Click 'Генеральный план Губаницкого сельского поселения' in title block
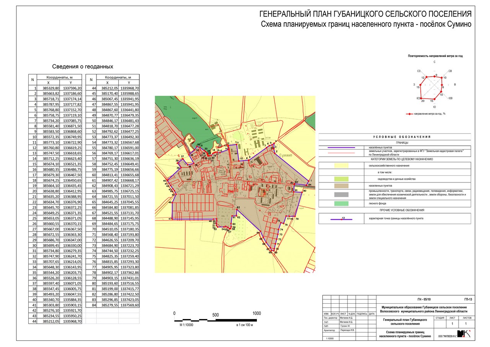The width and height of the screenshot is (490, 347). pos(405,321)
